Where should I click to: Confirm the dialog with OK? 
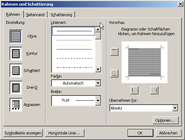[x=140, y=133]
